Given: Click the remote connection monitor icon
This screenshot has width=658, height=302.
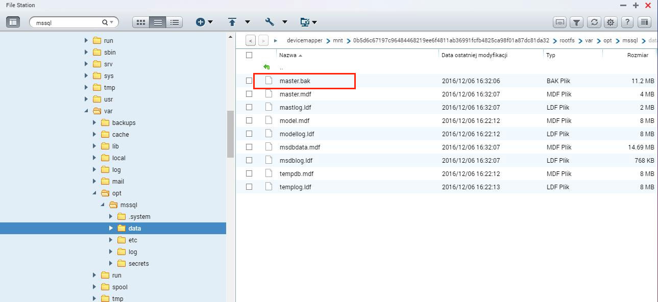Looking at the screenshot, I should [305, 22].
